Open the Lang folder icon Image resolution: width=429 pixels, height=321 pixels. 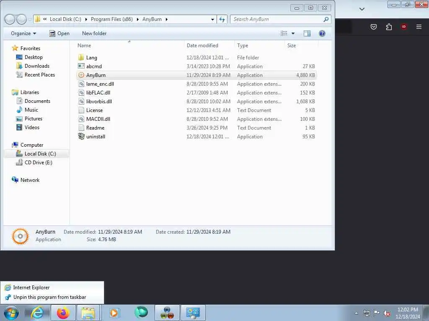(x=81, y=58)
